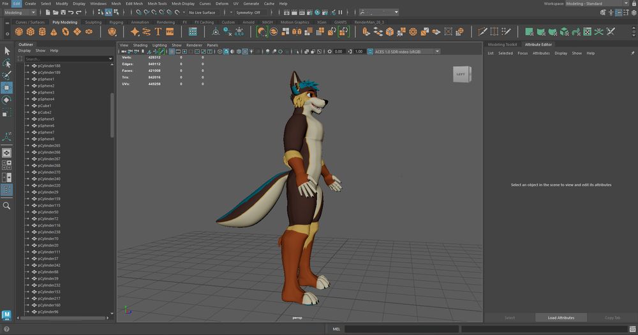Activate the Paint Selection tool
The width and height of the screenshot is (638, 335).
(x=7, y=75)
